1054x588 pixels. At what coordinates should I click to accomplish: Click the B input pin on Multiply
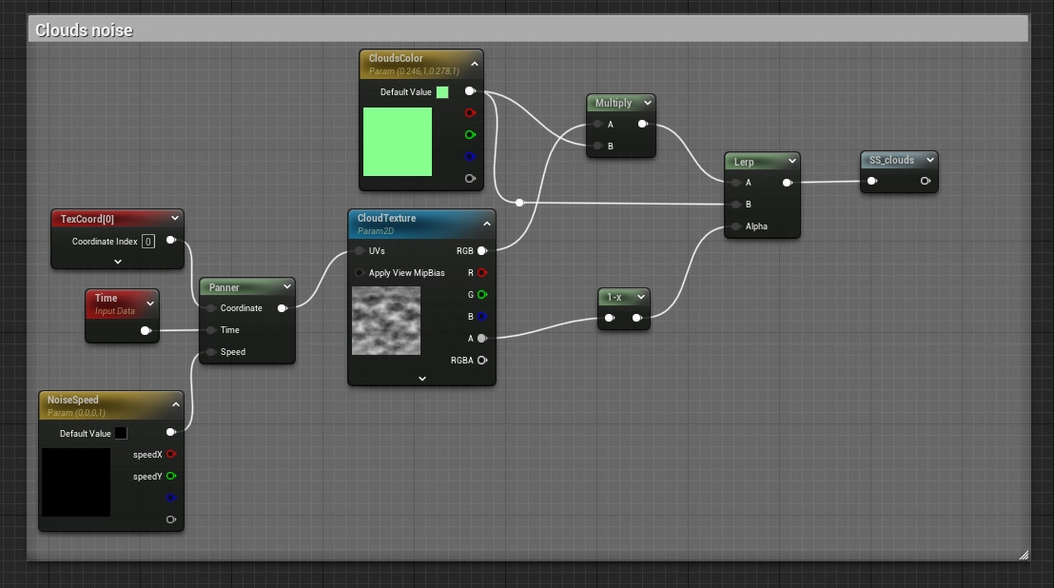[x=597, y=147]
